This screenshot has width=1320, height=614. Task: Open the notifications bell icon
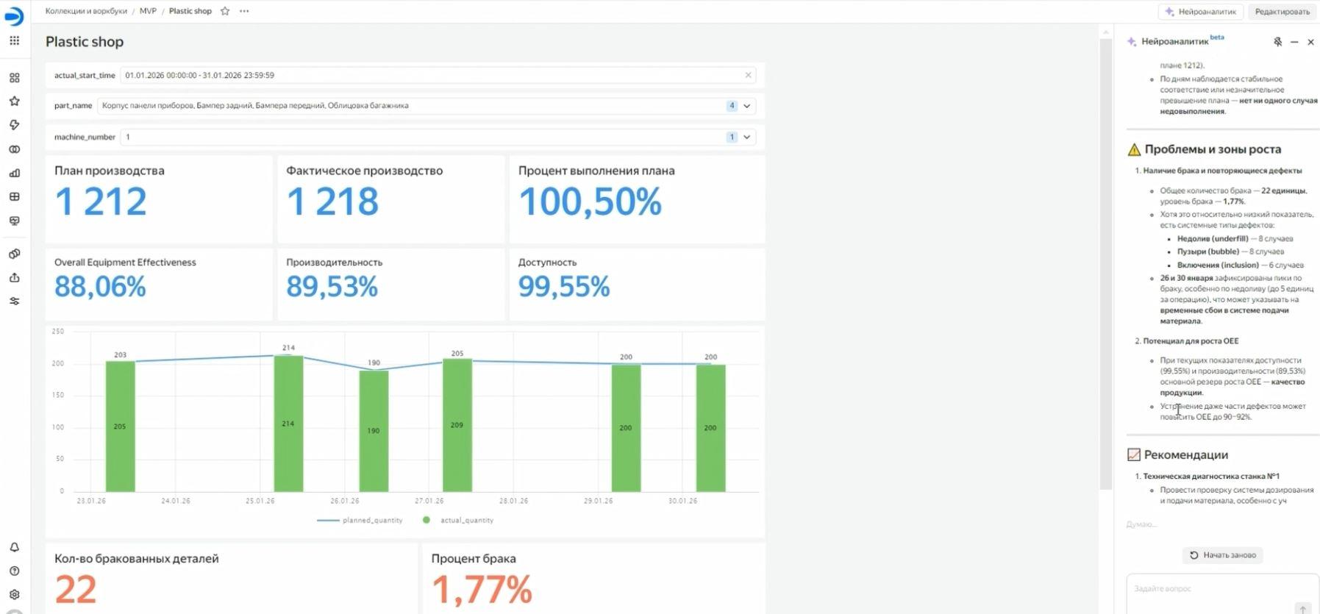coord(14,547)
